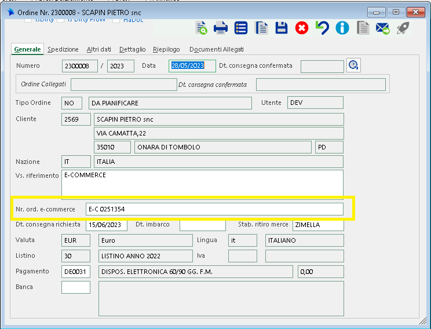Viewport: 431px width, 329px height.
Task: Click the Nr. ord. e-commerce label
Action: point(45,209)
